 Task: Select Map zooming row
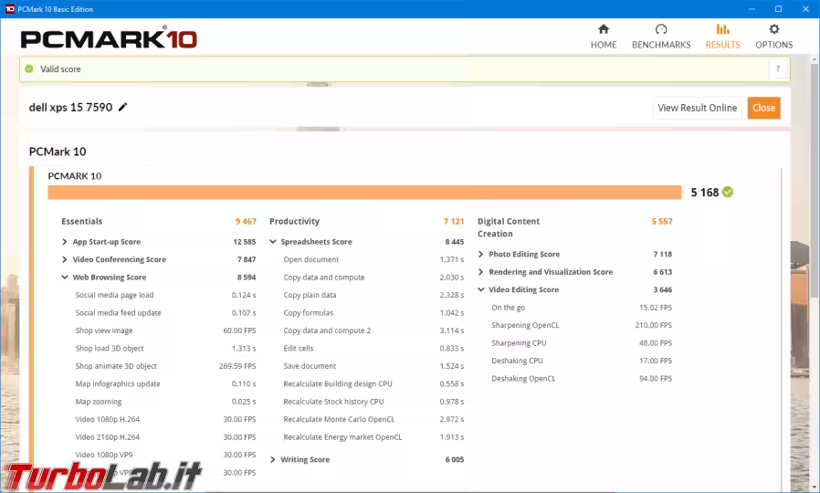[x=165, y=402]
